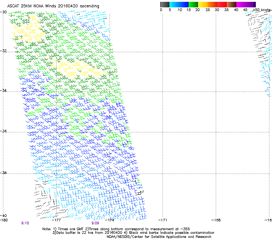This screenshot has height=239, width=272.
Task: Select the orange 25-30 knots legend swatch
Action: [212, 4]
